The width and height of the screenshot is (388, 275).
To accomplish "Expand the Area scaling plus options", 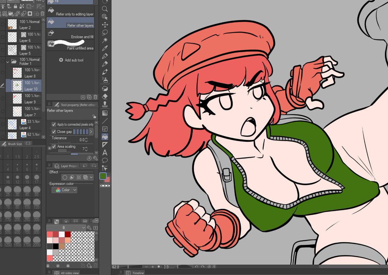I will click(x=49, y=148).
